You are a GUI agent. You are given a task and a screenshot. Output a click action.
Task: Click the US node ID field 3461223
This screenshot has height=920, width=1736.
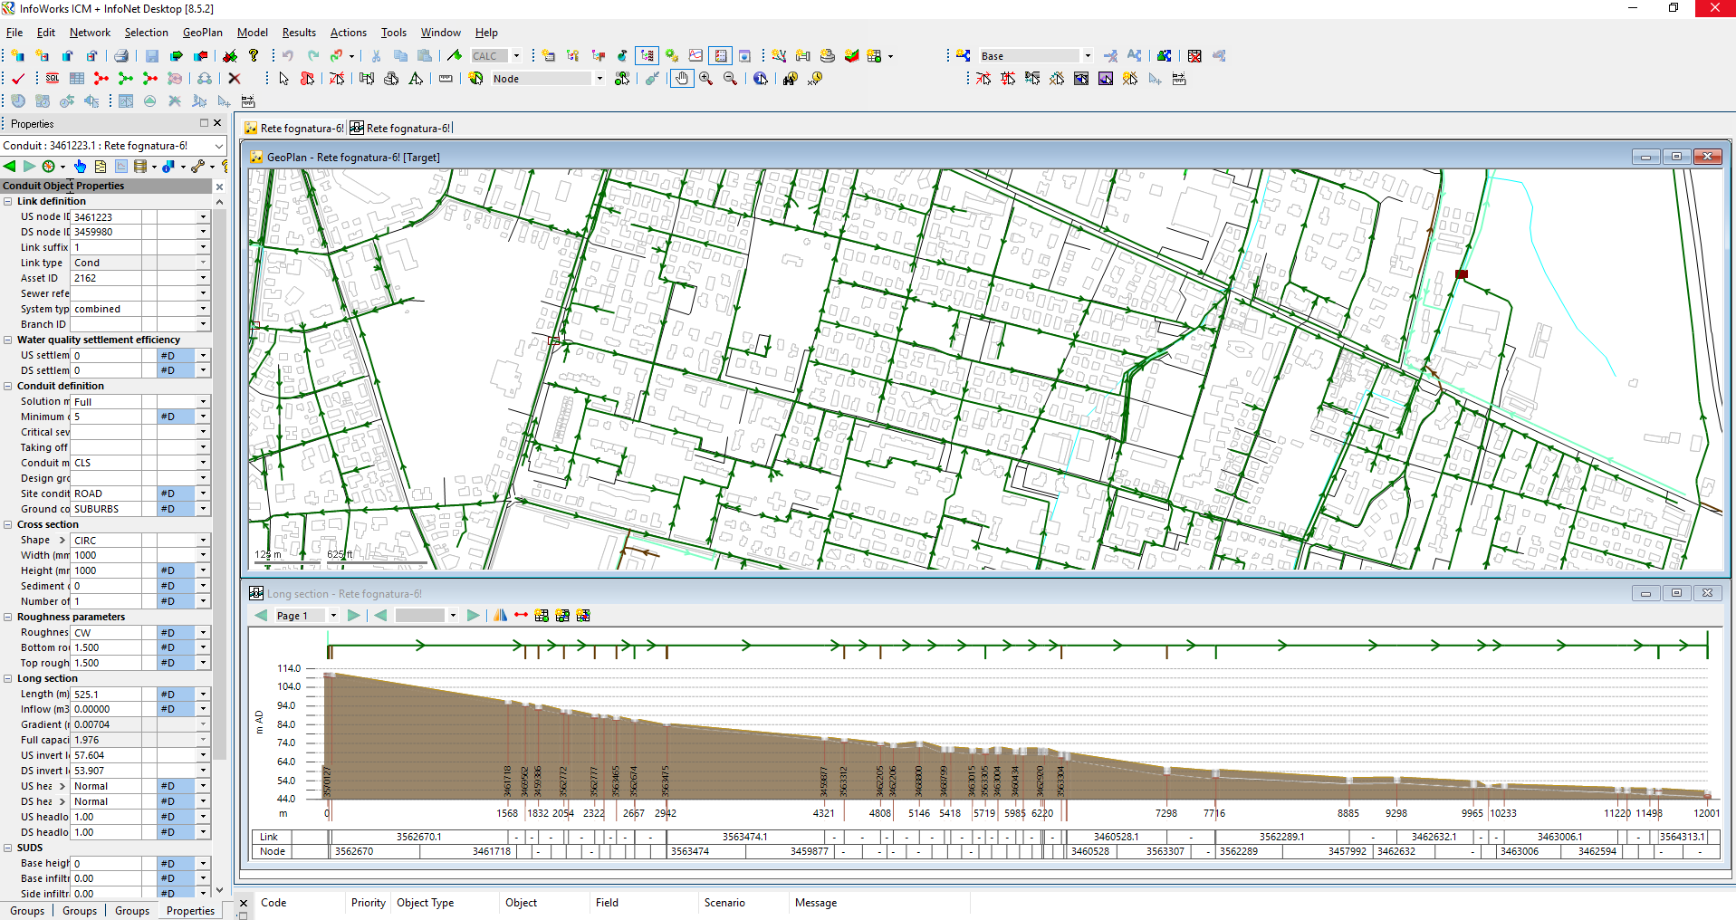[x=105, y=217]
